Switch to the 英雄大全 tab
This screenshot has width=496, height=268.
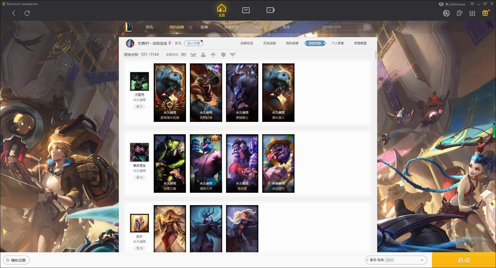[231, 27]
